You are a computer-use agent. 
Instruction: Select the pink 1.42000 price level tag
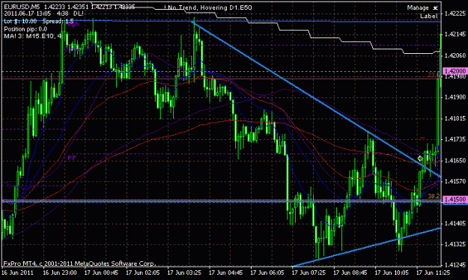tap(455, 71)
